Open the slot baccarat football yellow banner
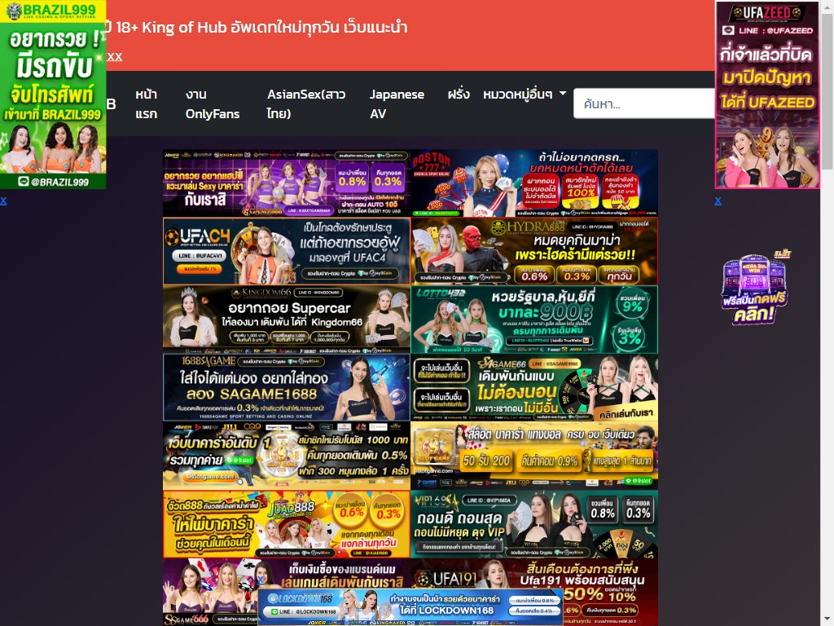The width and height of the screenshot is (834, 626). 534,456
